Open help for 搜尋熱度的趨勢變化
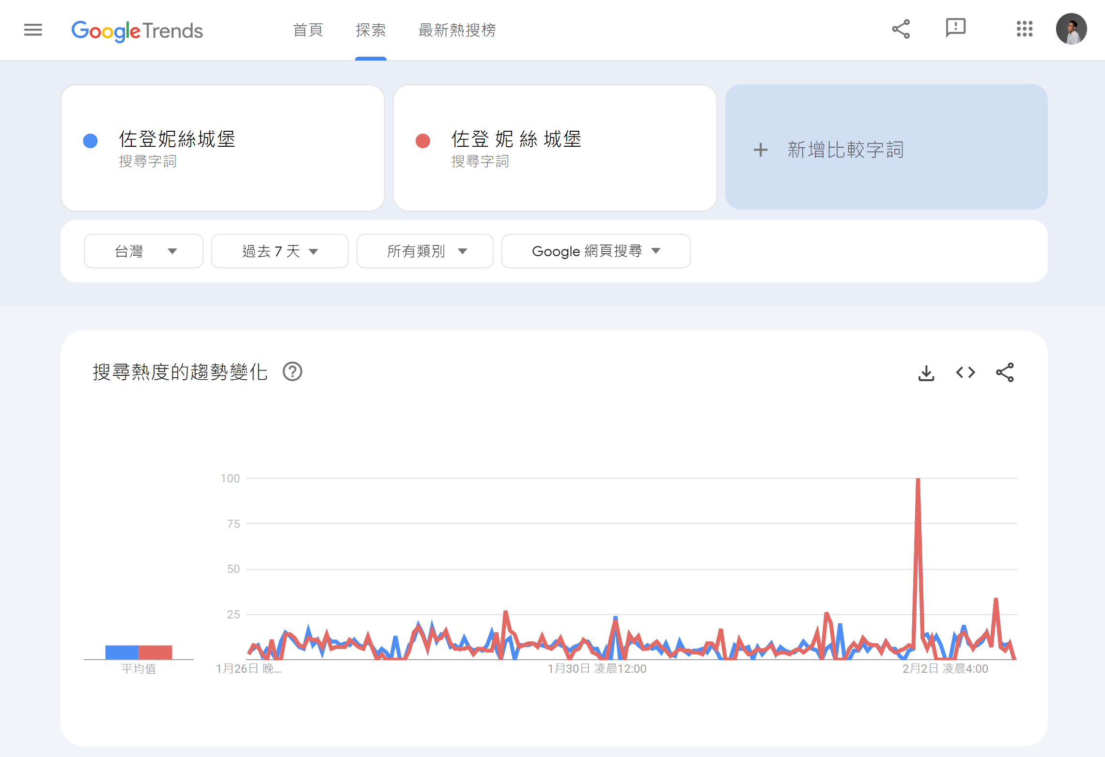This screenshot has width=1105, height=757. 293,372
